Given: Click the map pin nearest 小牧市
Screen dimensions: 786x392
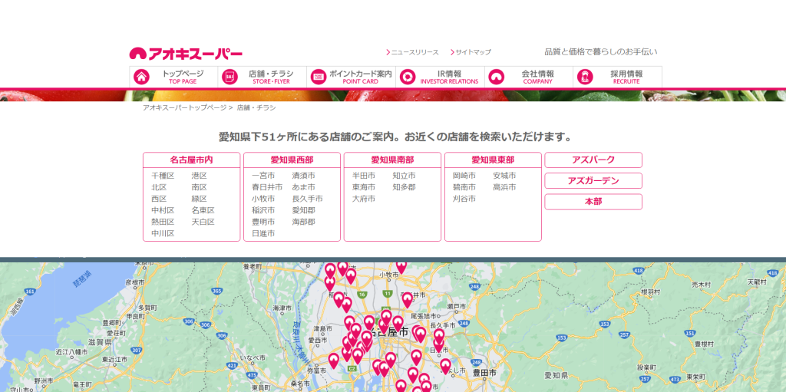Looking at the screenshot, I should [401, 266].
